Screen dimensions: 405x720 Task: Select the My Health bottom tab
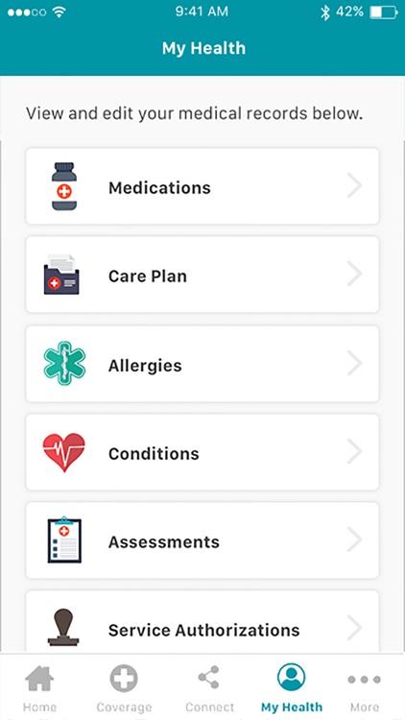292,687
